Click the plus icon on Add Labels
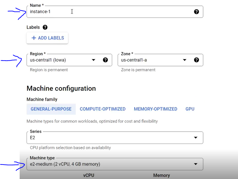Viewport: 238px width, 179px height. [x=34, y=38]
